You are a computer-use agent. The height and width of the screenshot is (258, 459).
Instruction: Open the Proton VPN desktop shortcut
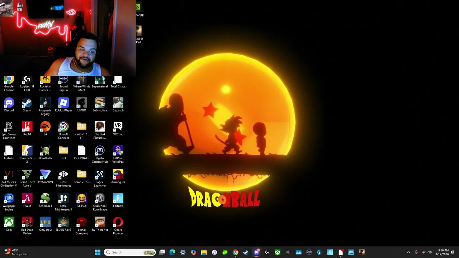(45, 177)
